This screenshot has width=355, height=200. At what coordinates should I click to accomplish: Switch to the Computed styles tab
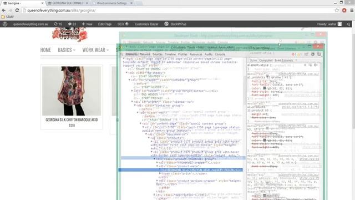tap(266, 61)
